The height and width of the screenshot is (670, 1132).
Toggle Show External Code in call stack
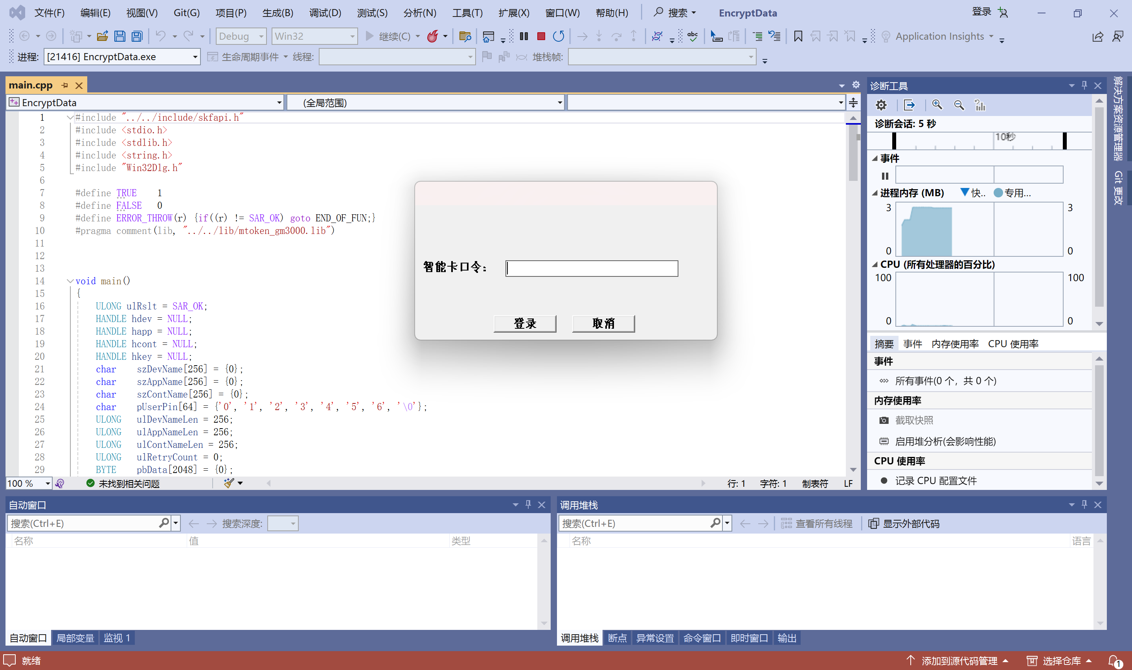click(904, 524)
